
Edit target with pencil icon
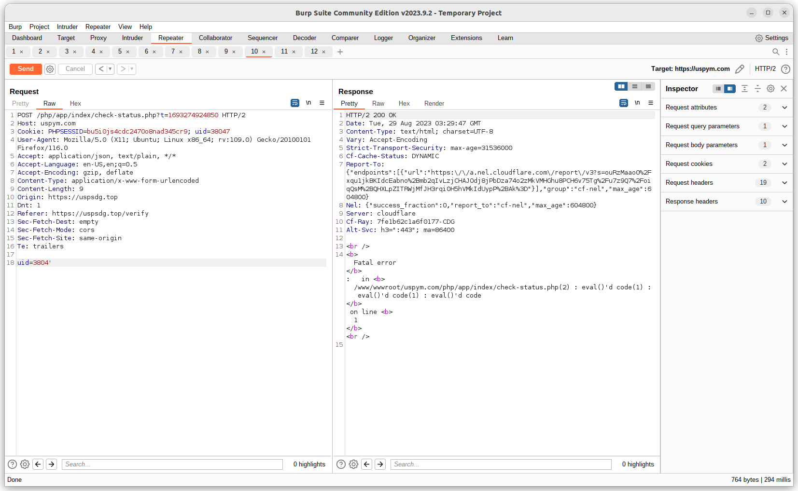pos(740,69)
